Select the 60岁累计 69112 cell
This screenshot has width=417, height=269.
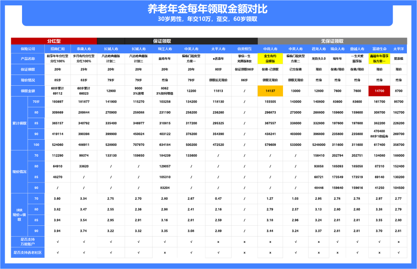click(58, 91)
